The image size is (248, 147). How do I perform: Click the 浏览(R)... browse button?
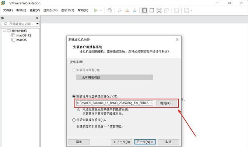(167, 103)
